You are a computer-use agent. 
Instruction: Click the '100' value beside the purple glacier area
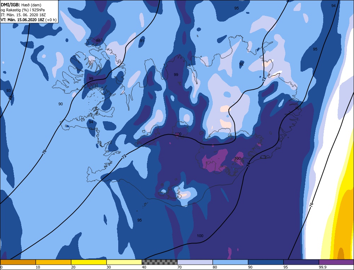tap(238, 158)
